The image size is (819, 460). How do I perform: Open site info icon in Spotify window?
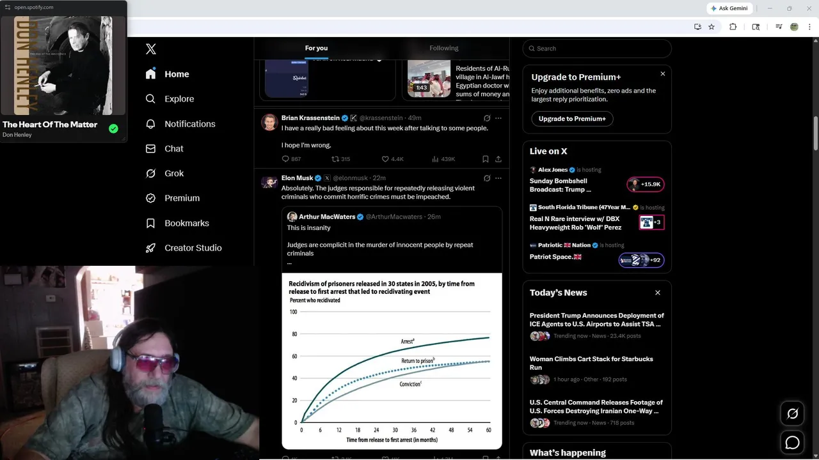(x=8, y=7)
